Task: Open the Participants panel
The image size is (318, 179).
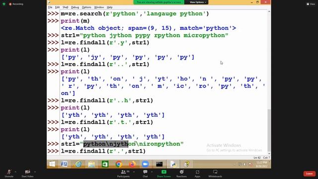Action: click(123, 174)
